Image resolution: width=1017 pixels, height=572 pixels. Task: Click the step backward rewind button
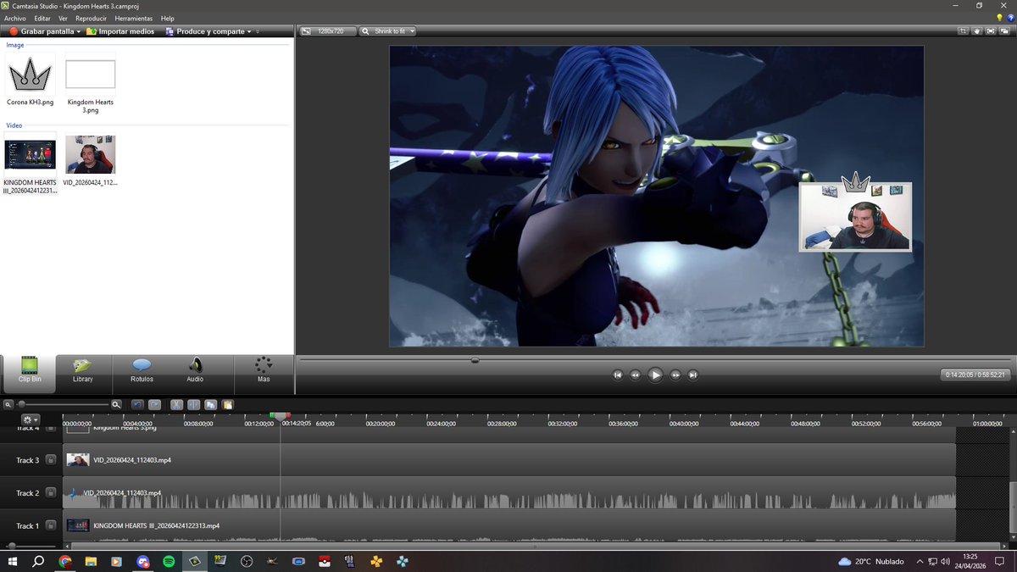point(635,375)
